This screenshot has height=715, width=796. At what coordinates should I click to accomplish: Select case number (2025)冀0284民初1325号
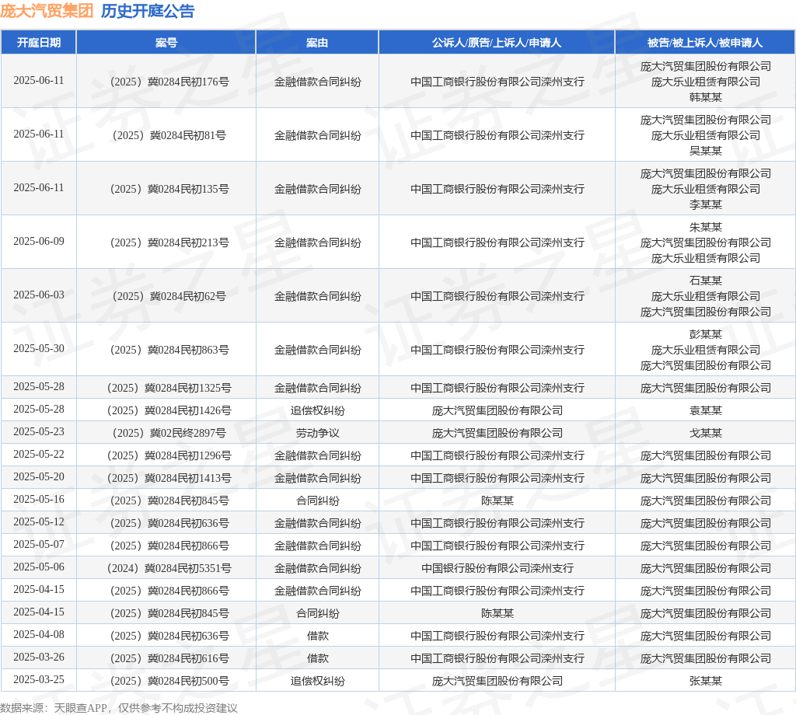[169, 389]
